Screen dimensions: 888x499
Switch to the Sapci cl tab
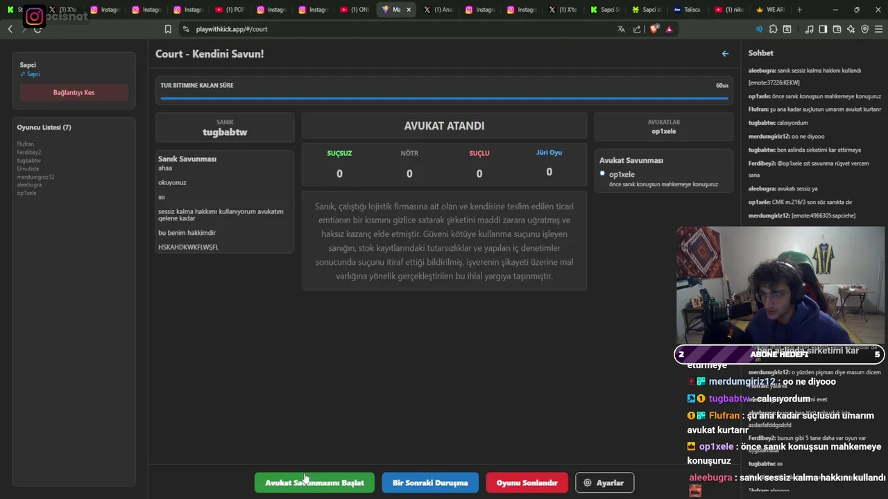click(645, 10)
